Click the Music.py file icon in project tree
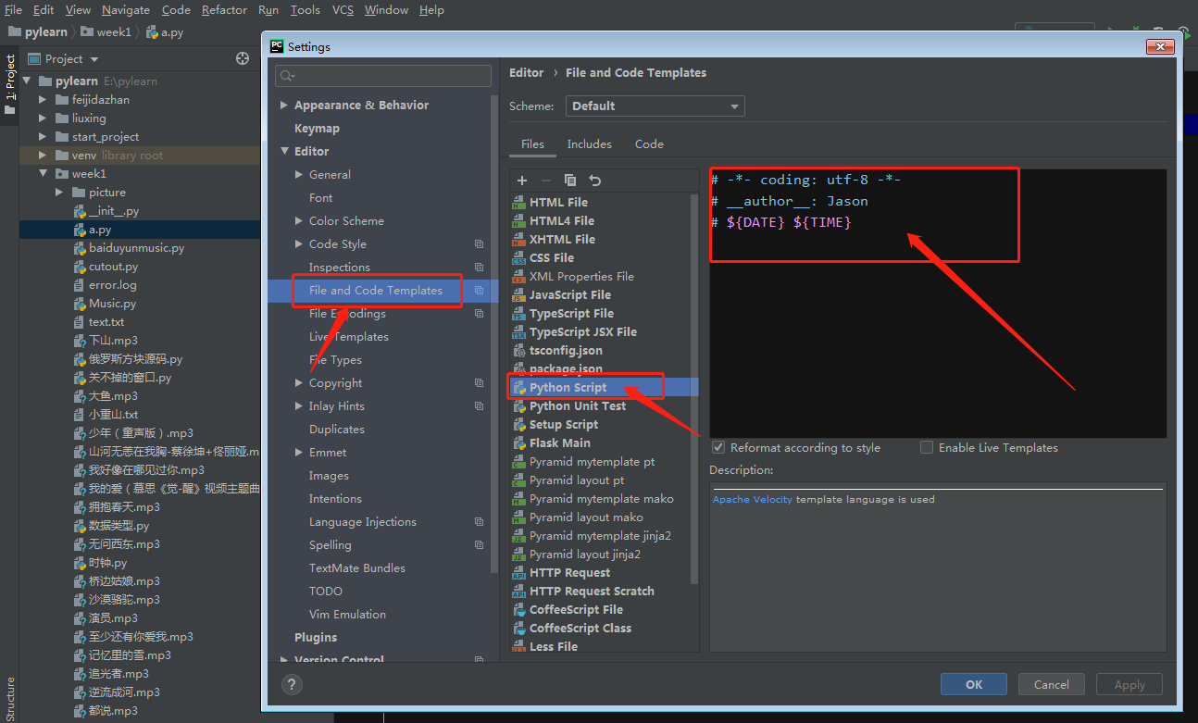 [81, 304]
